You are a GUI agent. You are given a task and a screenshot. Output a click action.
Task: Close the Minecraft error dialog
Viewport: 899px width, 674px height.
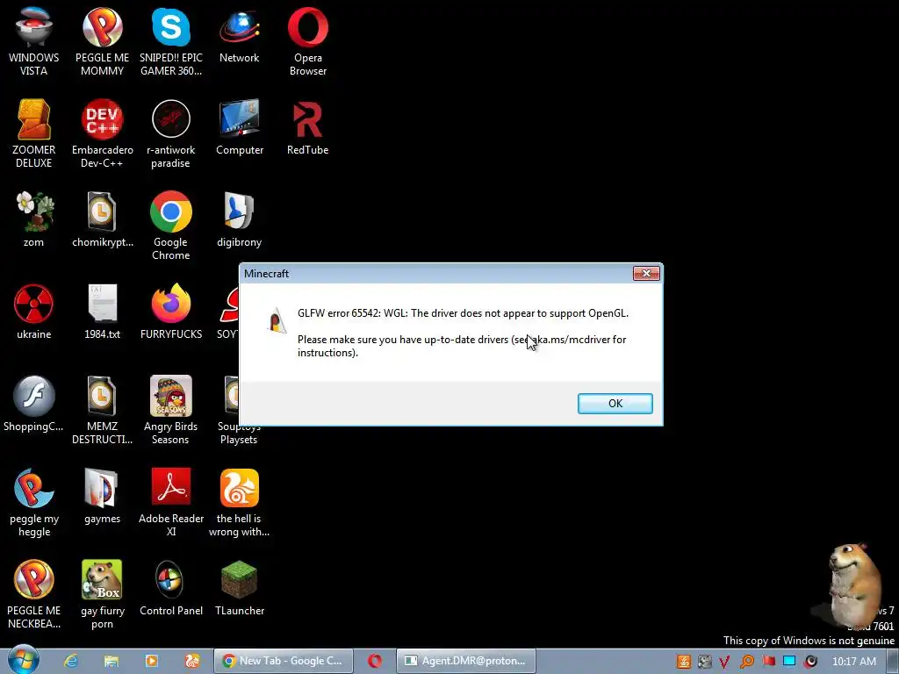pyautogui.click(x=646, y=274)
